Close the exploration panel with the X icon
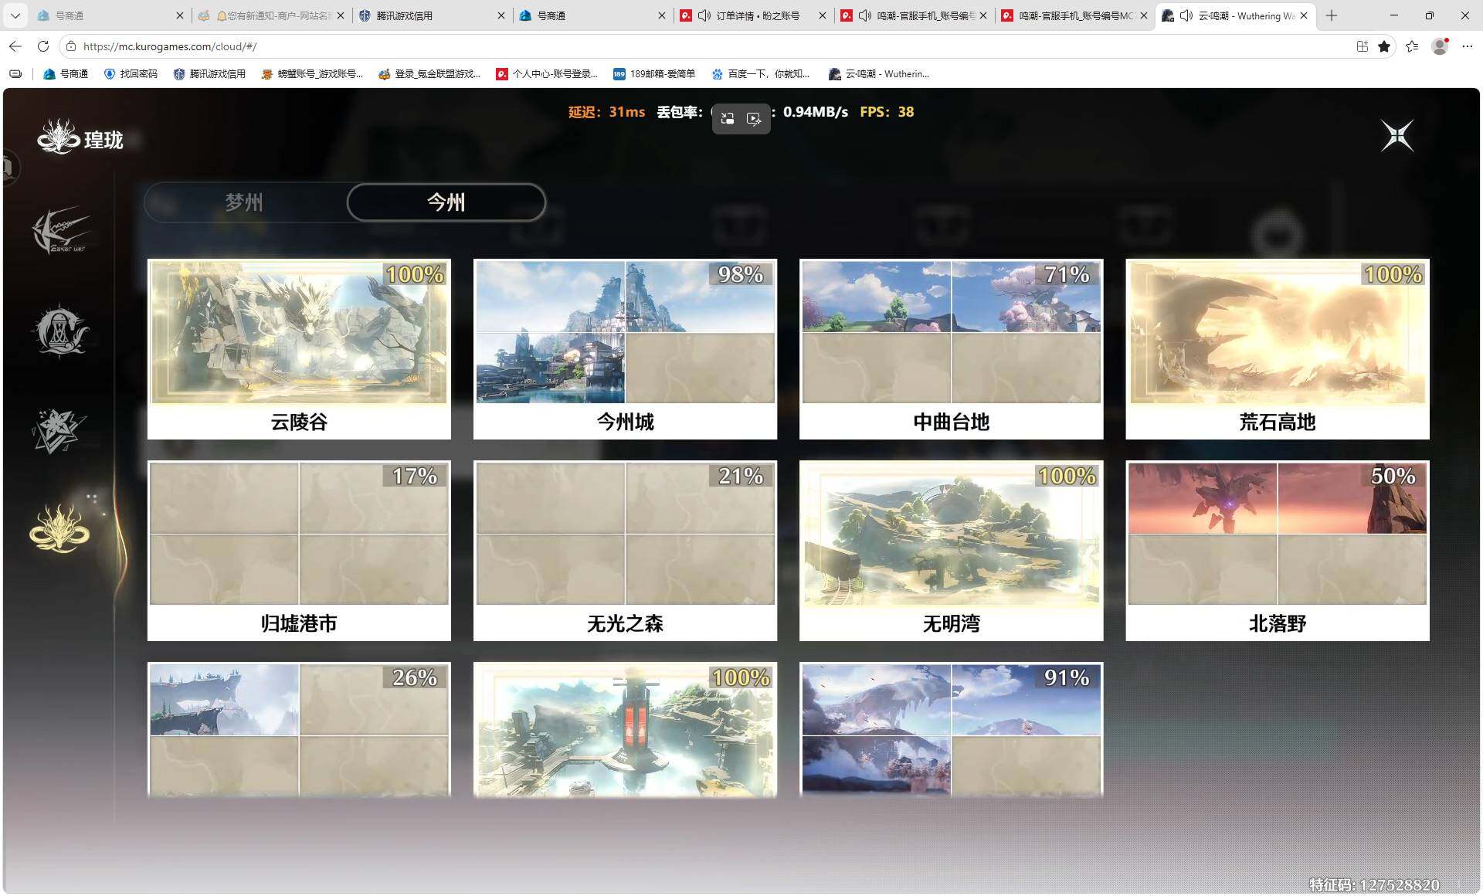The image size is (1483, 896). pos(1397,136)
